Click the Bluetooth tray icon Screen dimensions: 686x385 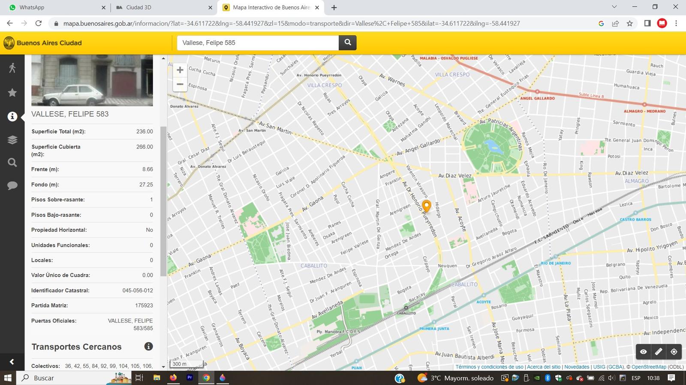(x=548, y=378)
